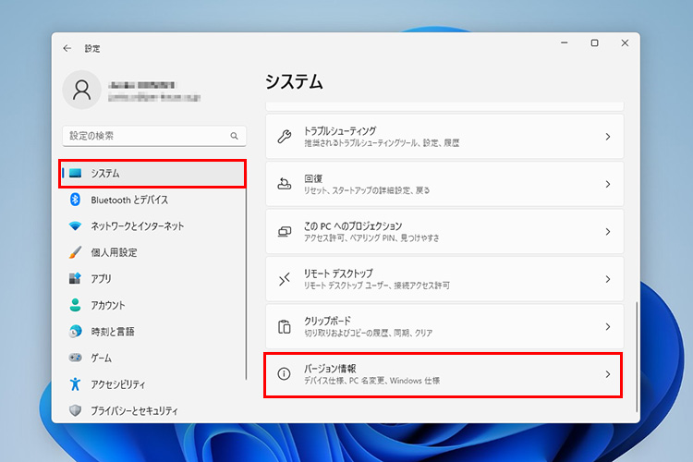Expand the この PC へのプロジェクション chevron

[x=607, y=232]
